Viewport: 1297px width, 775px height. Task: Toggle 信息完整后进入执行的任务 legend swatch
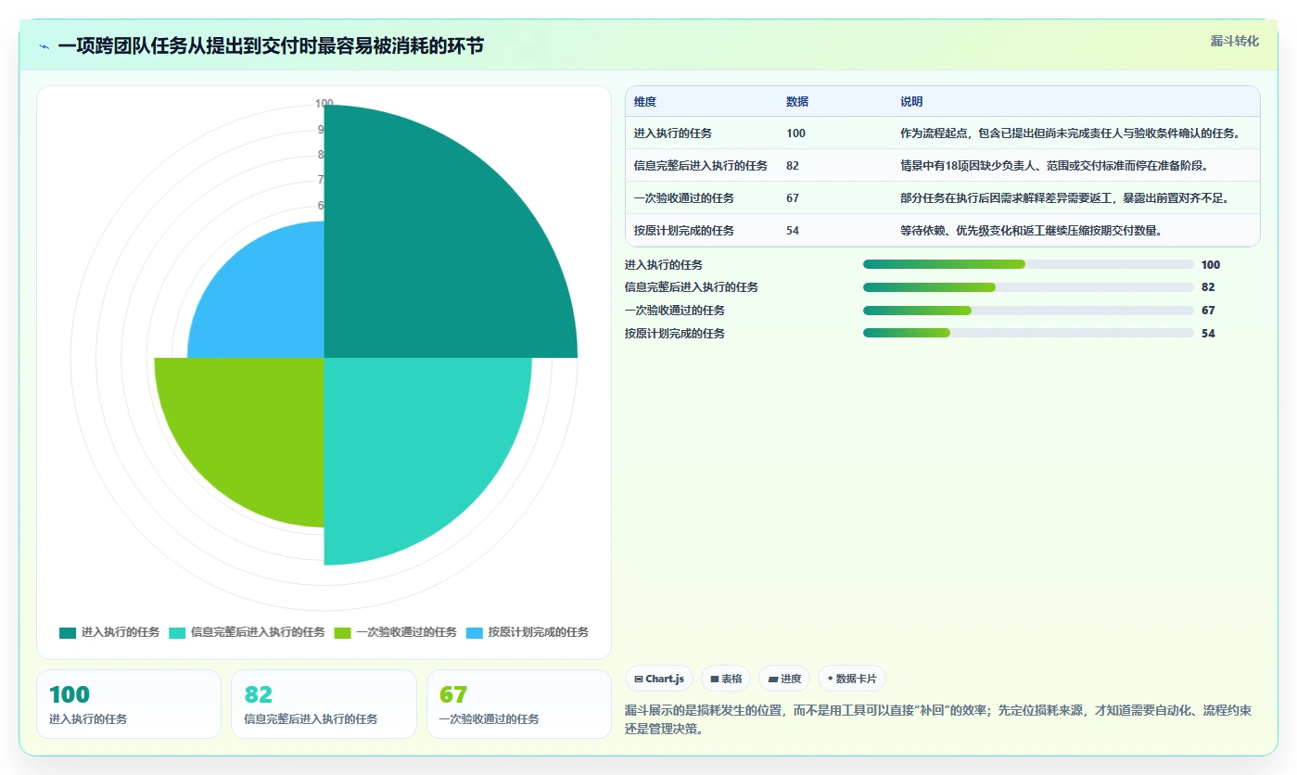coord(177,632)
